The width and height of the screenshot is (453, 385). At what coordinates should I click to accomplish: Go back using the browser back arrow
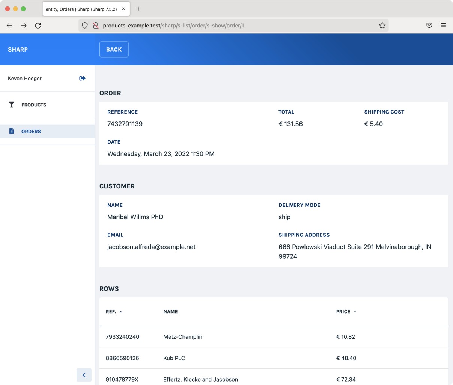[10, 26]
